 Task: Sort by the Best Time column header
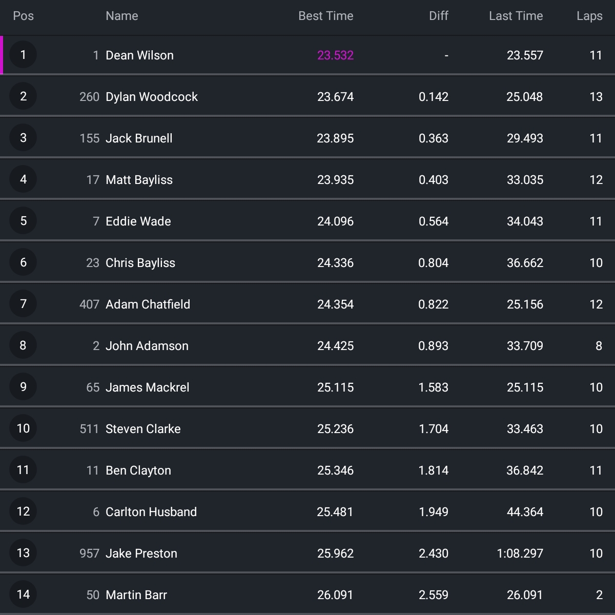point(325,16)
